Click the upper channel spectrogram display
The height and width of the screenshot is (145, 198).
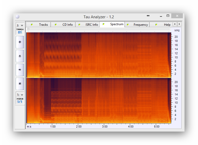tap(99, 55)
